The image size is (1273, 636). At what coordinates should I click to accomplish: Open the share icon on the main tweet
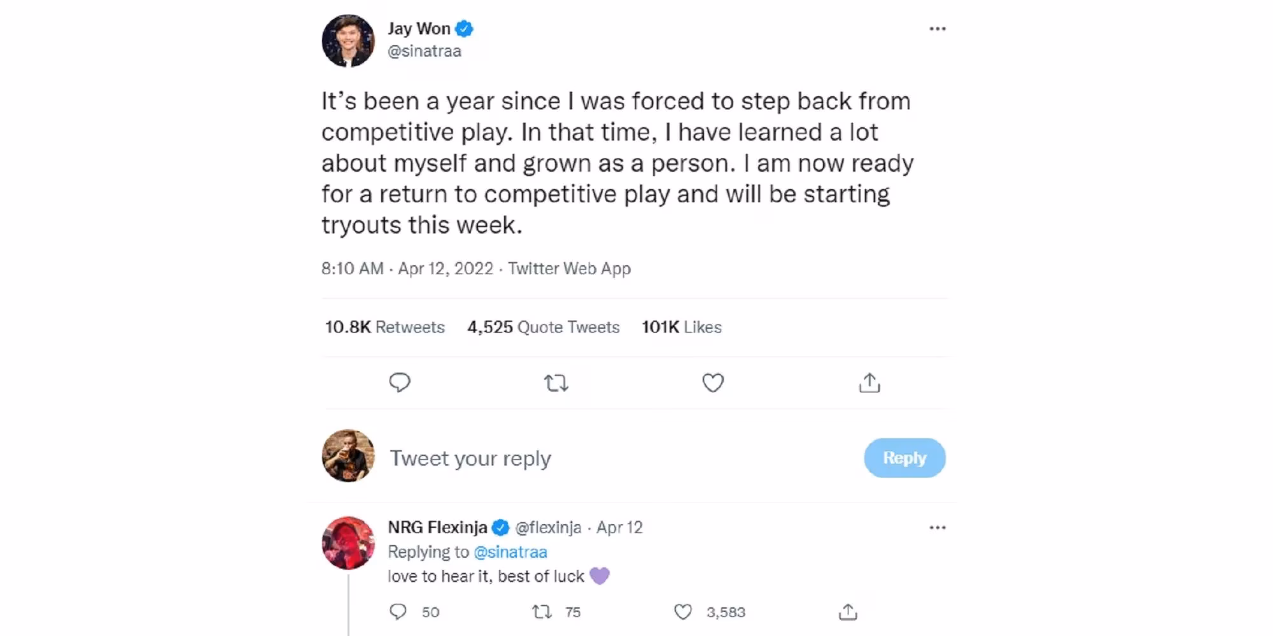click(869, 383)
